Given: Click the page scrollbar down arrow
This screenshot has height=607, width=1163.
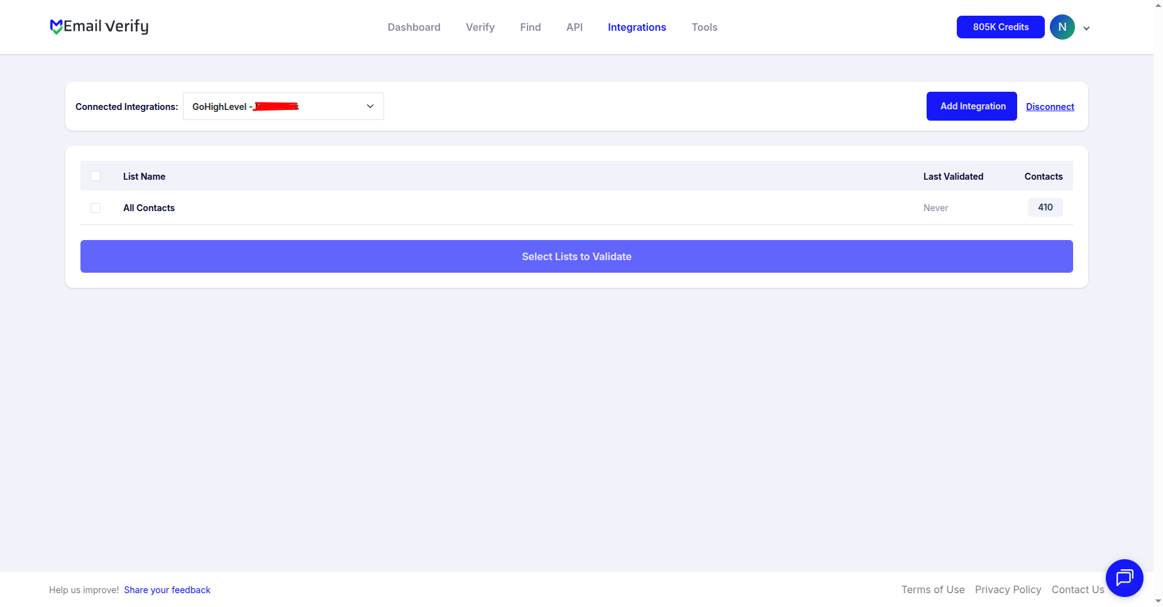Looking at the screenshot, I should tap(1158, 601).
